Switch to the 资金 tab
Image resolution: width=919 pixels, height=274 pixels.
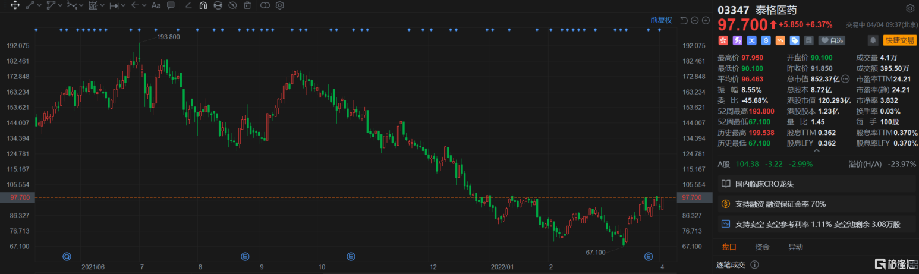point(762,247)
